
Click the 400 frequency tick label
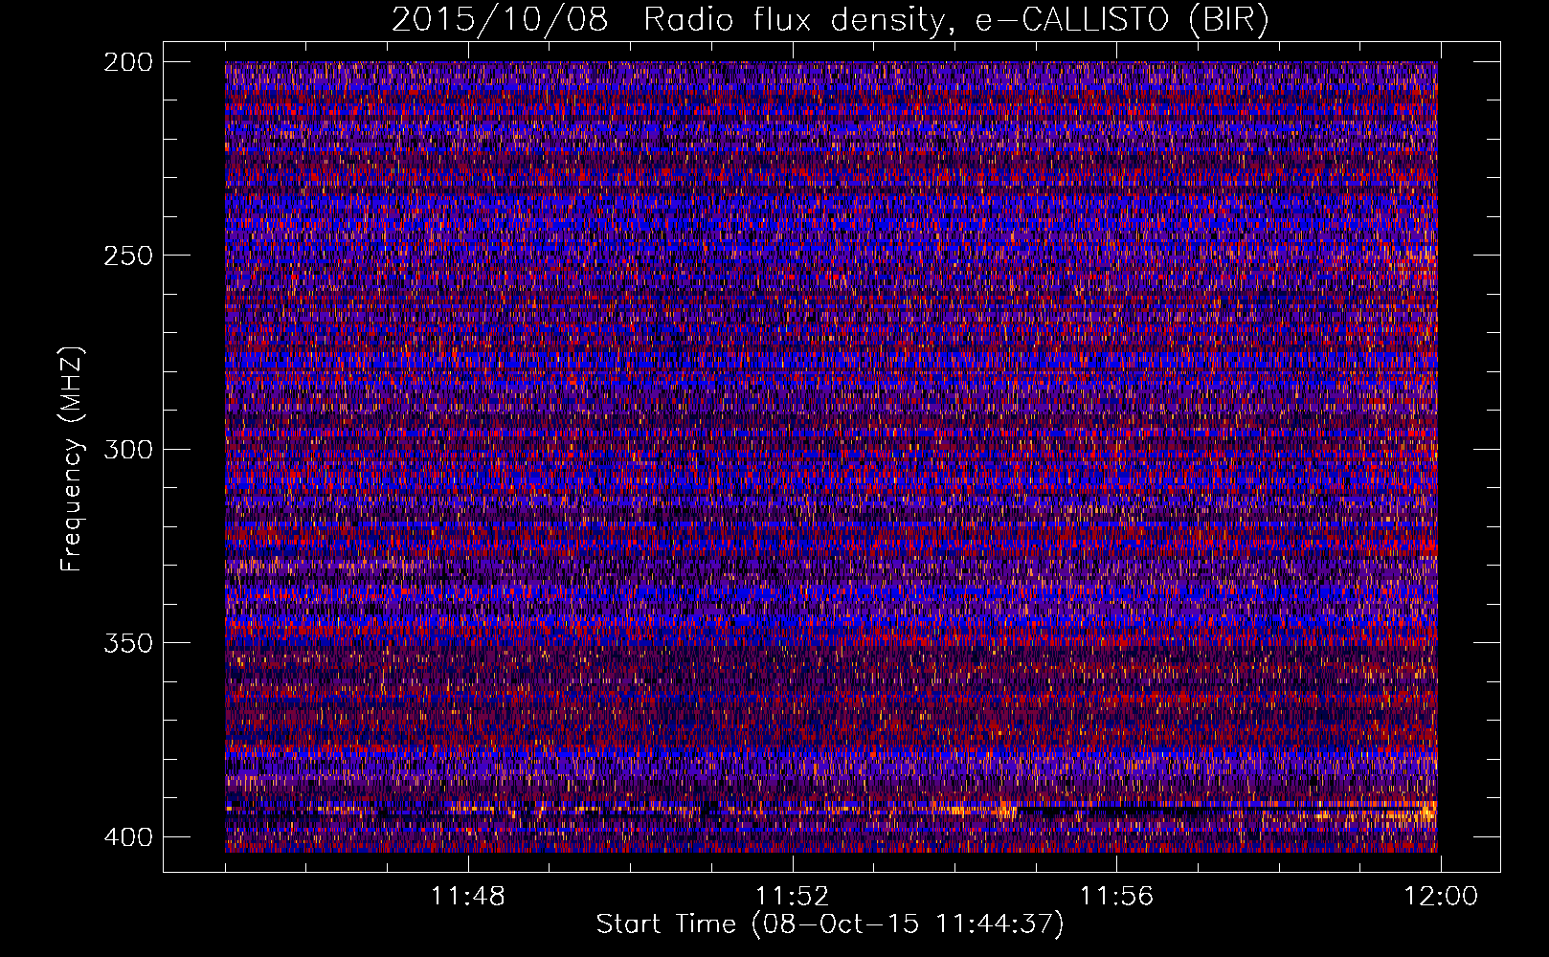pyautogui.click(x=127, y=836)
